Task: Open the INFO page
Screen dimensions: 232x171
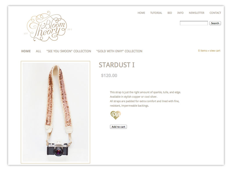Action: [x=180, y=13]
